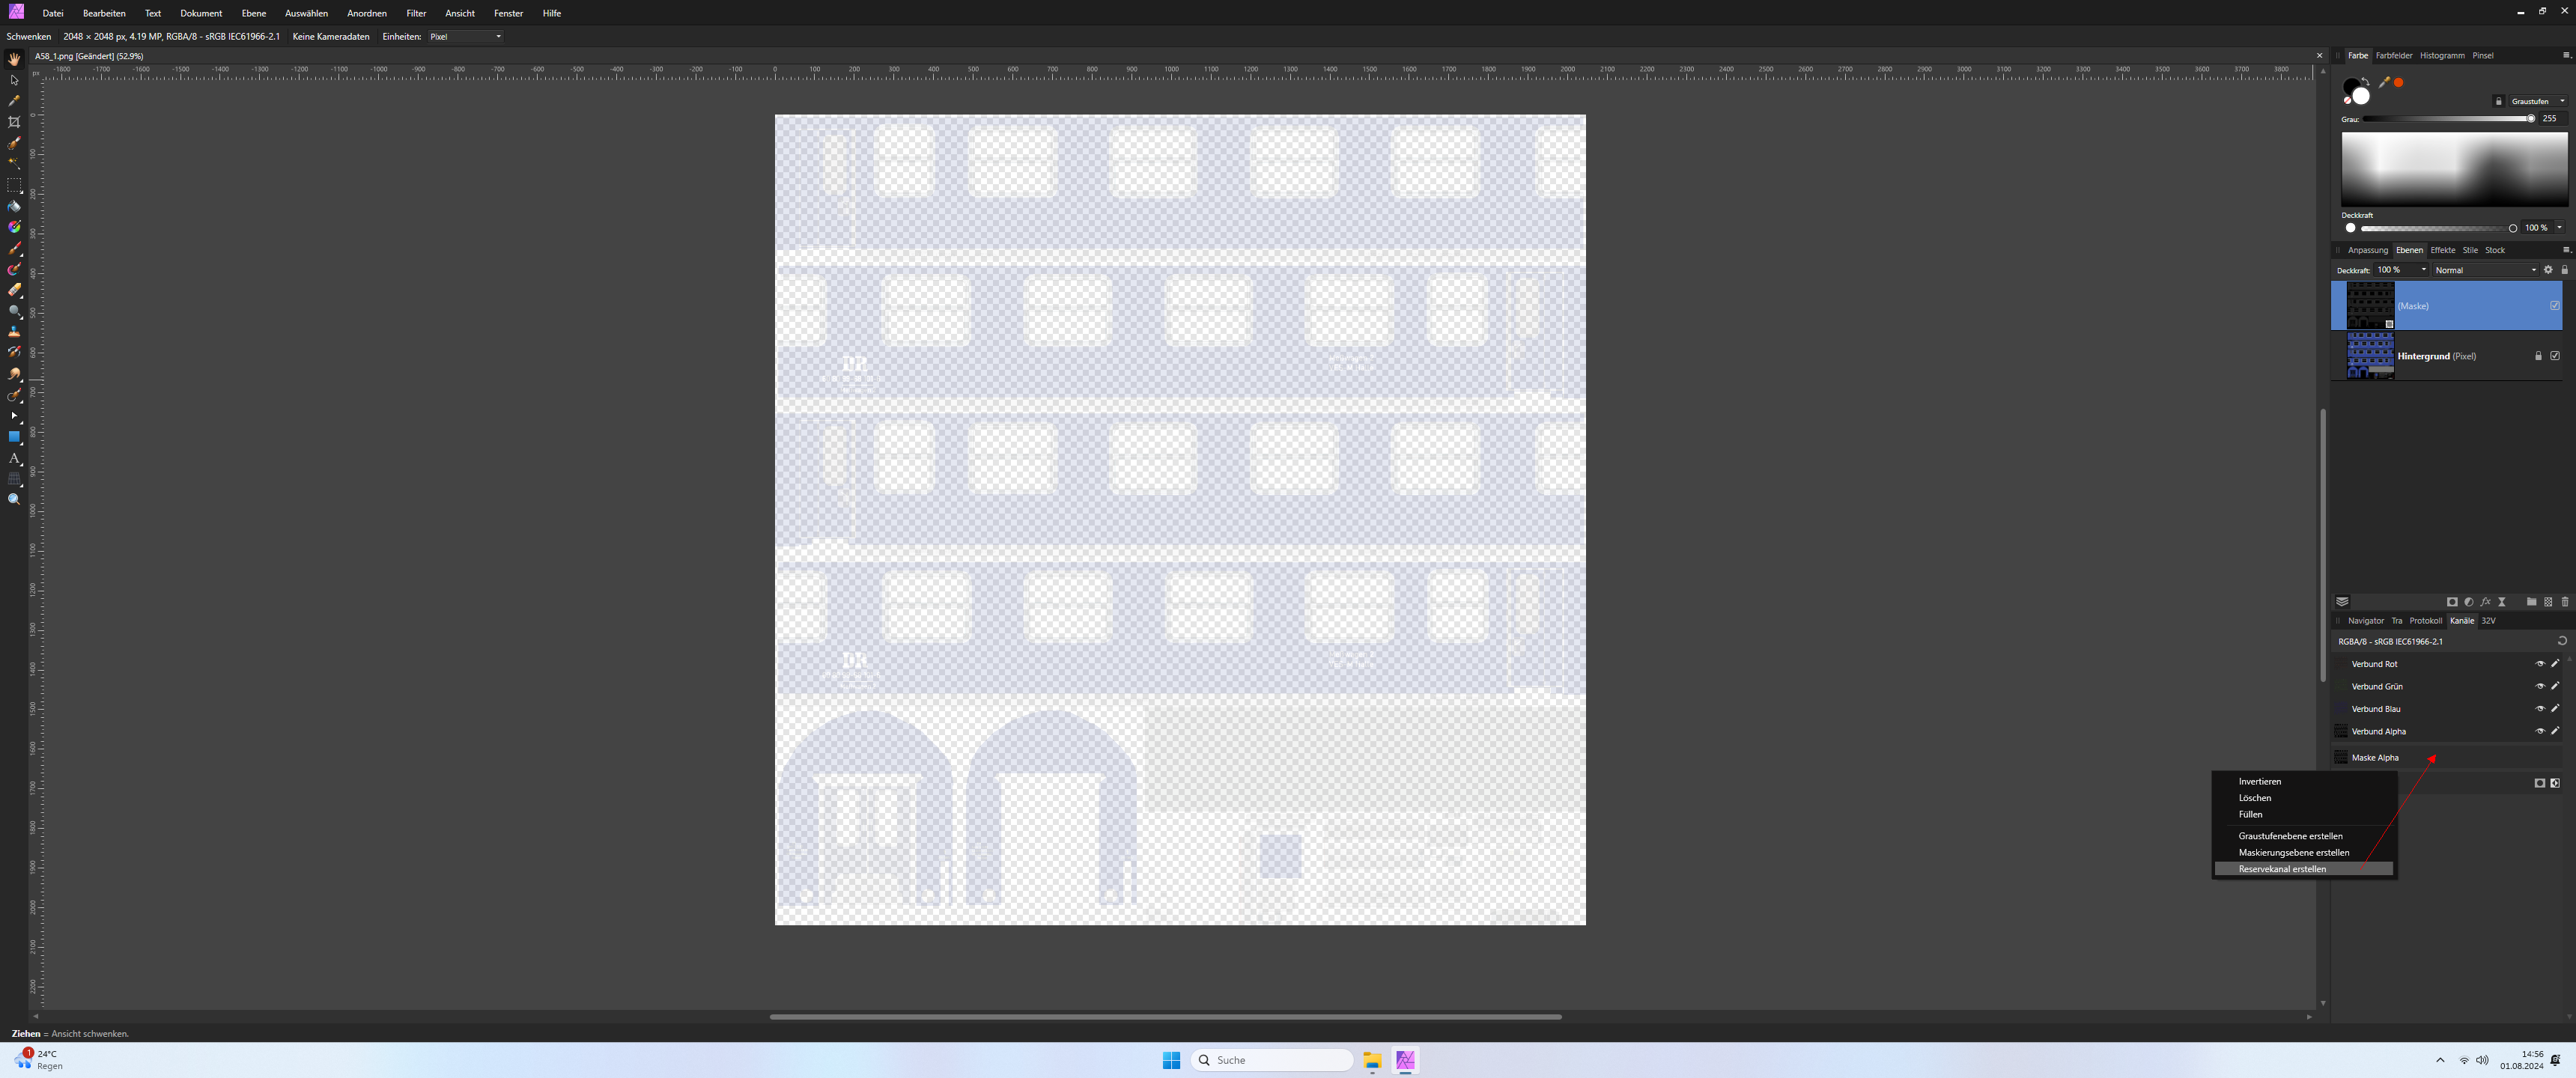Select the Color Picker eyedropper tool
Screen dimensions: 2576x1078
coord(14,101)
